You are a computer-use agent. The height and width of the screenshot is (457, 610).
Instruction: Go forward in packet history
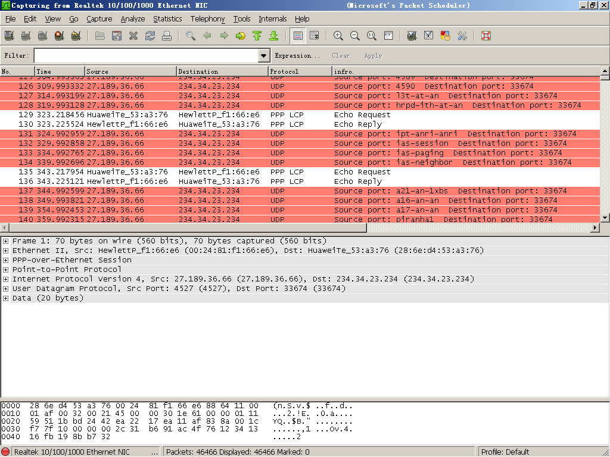pos(224,36)
